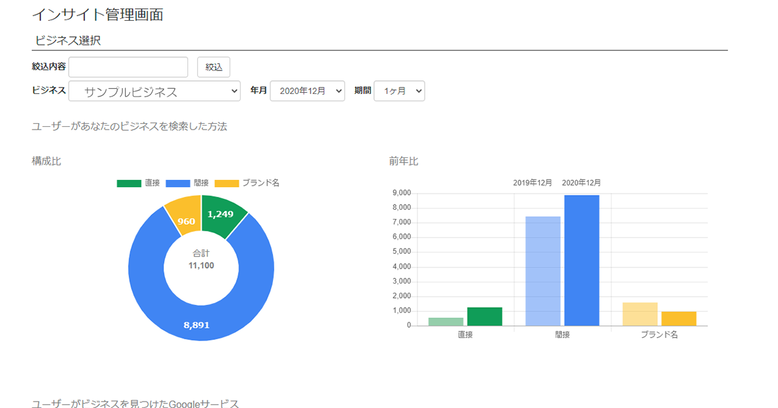Toggle the green 直接 legend swatch

coord(129,183)
